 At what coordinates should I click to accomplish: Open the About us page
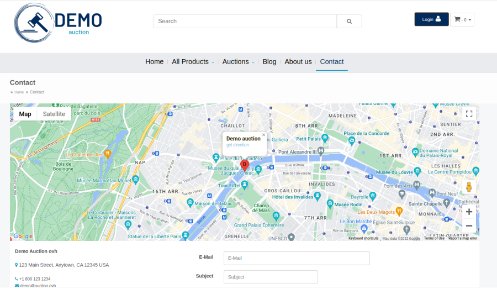298,61
